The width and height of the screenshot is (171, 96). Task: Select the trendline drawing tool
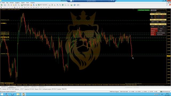pos(12,7)
